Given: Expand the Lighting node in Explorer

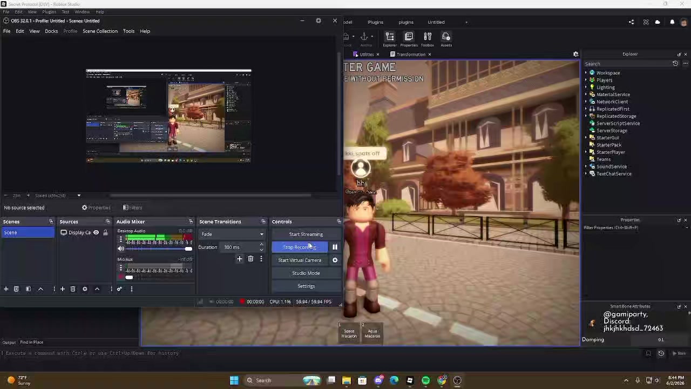Looking at the screenshot, I should tap(586, 88).
